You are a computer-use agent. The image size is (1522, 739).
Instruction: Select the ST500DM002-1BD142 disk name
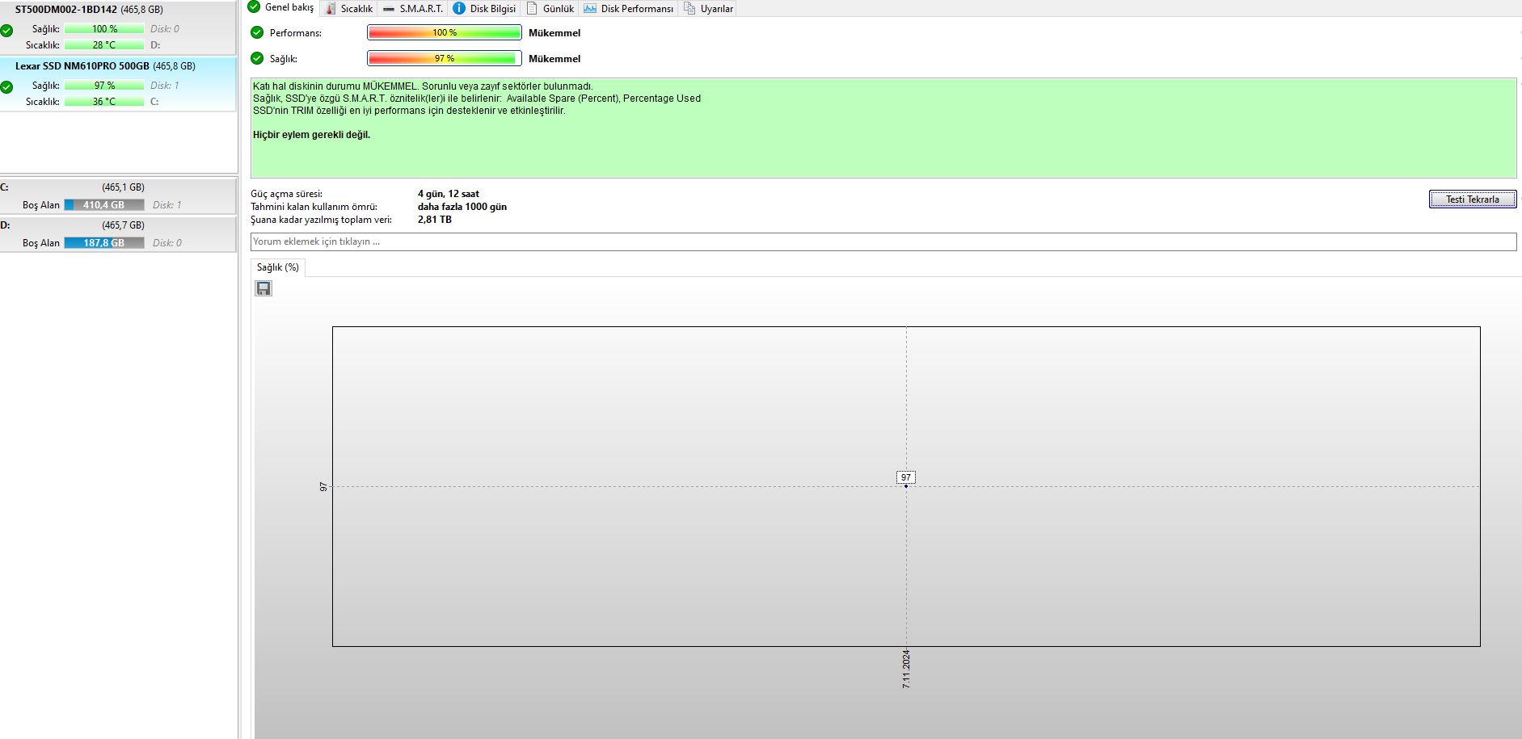click(66, 10)
